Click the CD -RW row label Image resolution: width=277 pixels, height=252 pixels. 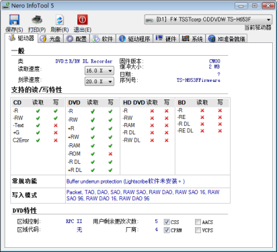(18, 118)
